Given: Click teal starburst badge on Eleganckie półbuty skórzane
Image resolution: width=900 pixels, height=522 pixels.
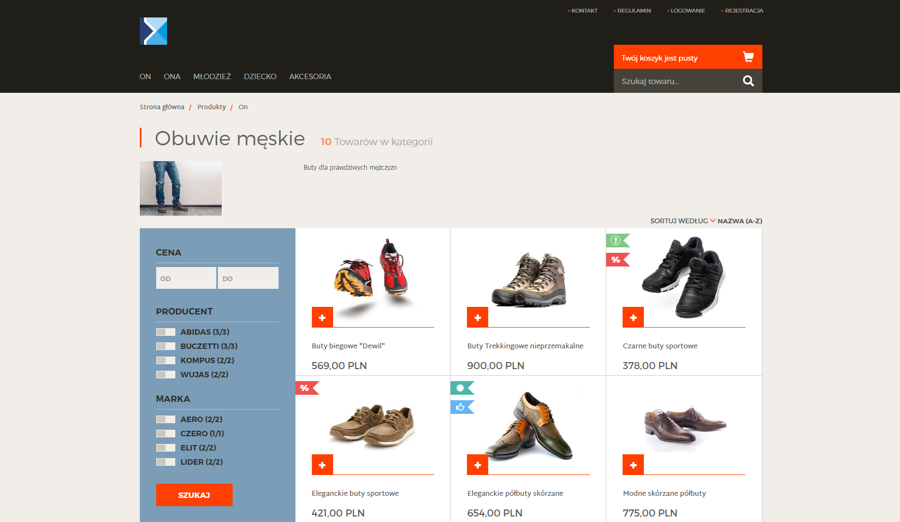Looking at the screenshot, I should (x=462, y=388).
